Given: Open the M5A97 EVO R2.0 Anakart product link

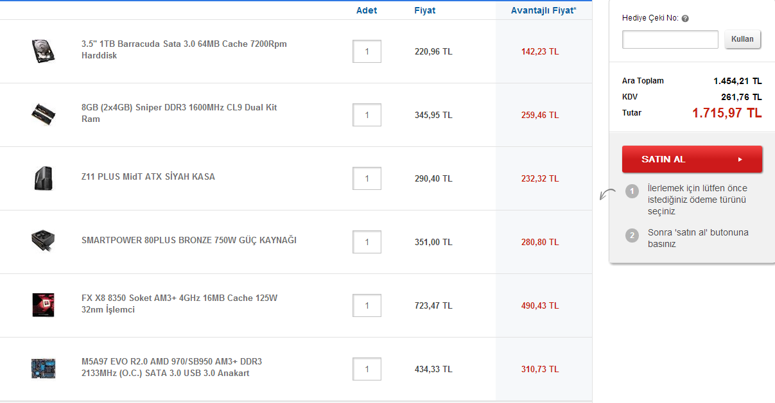Looking at the screenshot, I should (172, 368).
